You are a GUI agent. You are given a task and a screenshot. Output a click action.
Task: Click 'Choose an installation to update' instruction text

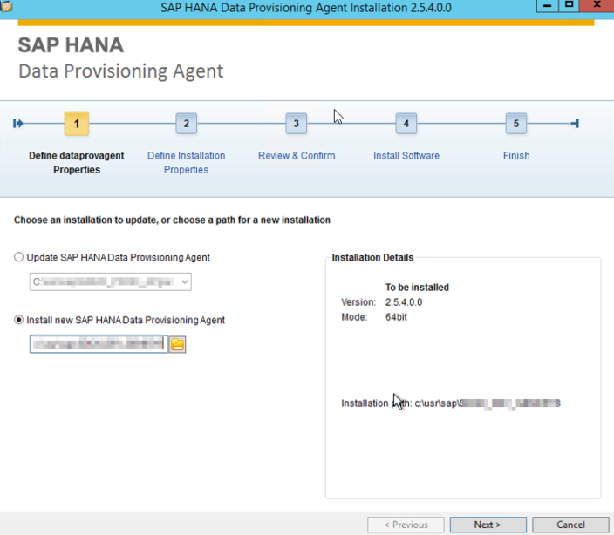[x=172, y=220]
